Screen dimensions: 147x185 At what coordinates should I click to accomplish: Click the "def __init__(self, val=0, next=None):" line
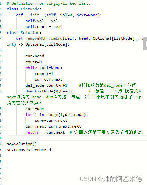59,15
